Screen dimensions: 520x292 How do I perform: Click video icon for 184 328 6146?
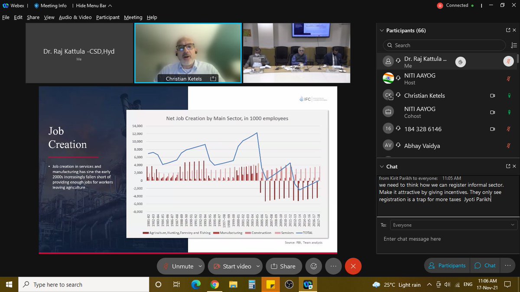click(492, 129)
